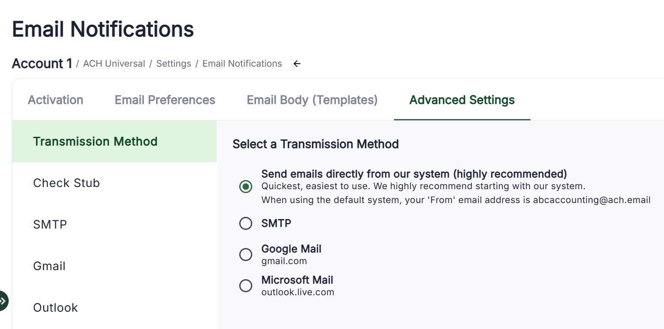Select 'Send emails directly from our system' option

pos(246,187)
